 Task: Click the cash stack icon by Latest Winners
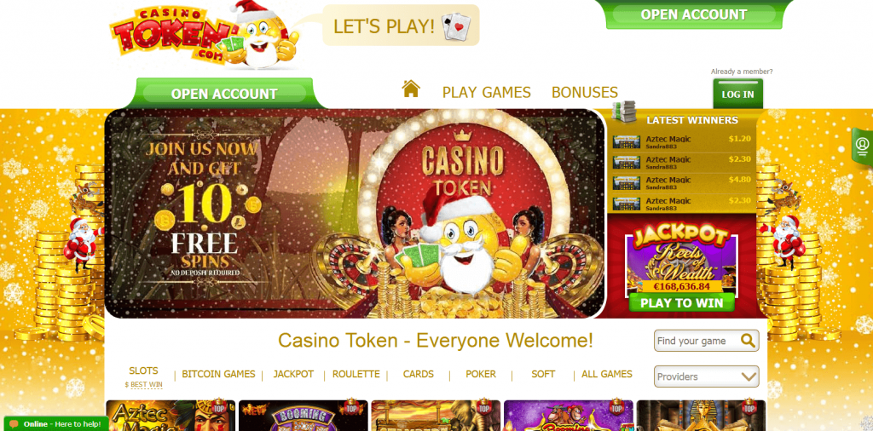click(x=623, y=112)
